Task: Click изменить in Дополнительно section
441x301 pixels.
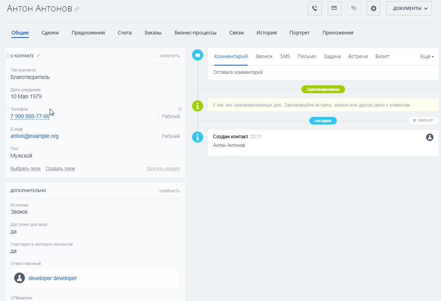Action: 170,191
